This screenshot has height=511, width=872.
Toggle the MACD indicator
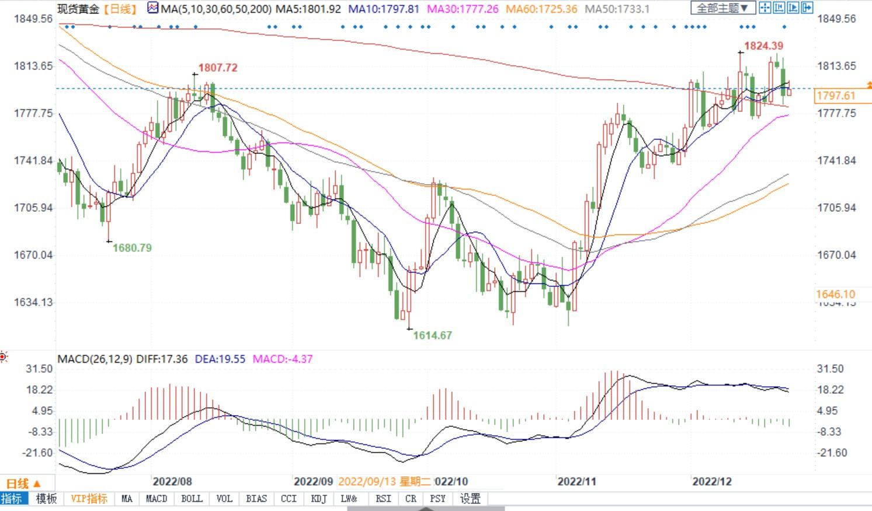(156, 499)
